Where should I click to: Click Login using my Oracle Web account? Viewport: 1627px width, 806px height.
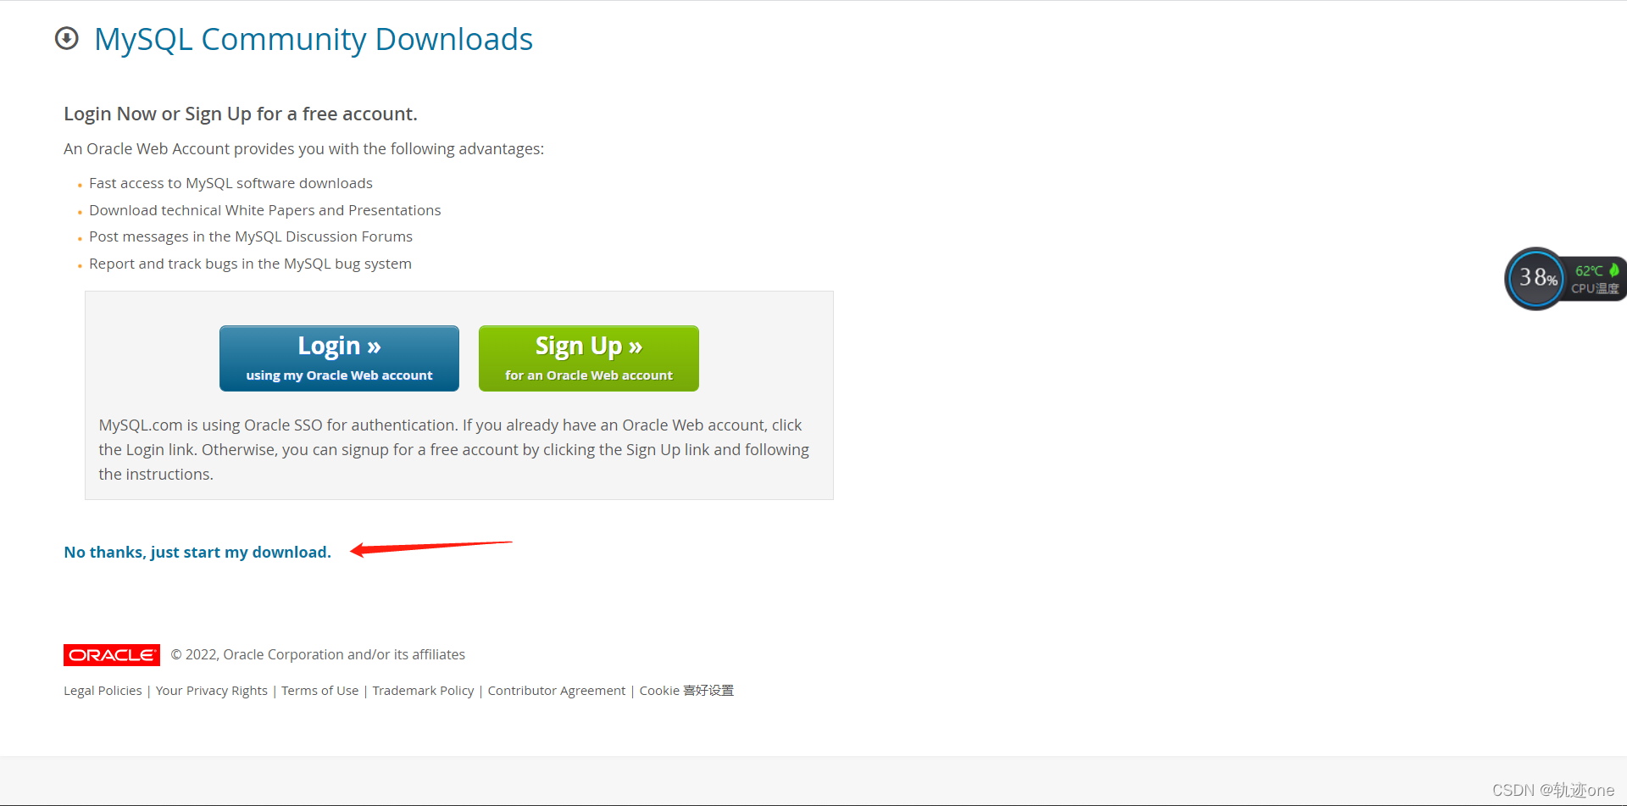pos(339,359)
